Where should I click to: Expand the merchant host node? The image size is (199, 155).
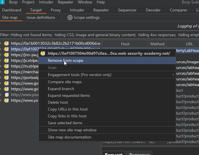coord(1,72)
